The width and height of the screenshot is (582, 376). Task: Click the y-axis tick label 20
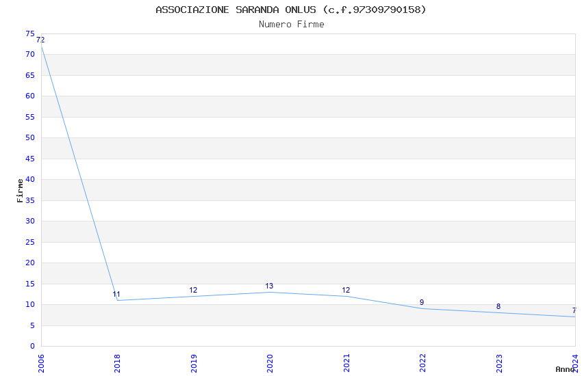[30, 263]
